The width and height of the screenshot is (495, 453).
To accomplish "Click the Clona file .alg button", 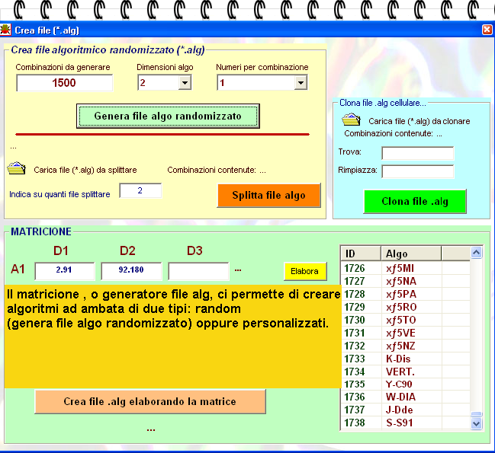I will click(x=415, y=201).
